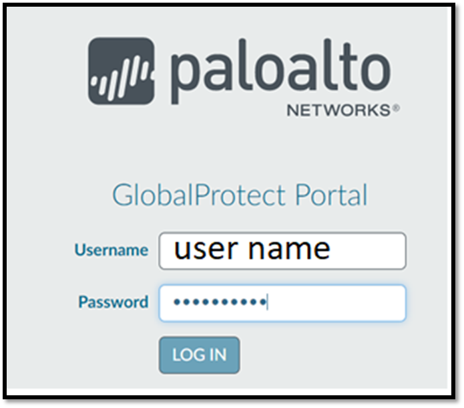
Task: Submit credentials with the blue LOG IN button
Action: (199, 354)
